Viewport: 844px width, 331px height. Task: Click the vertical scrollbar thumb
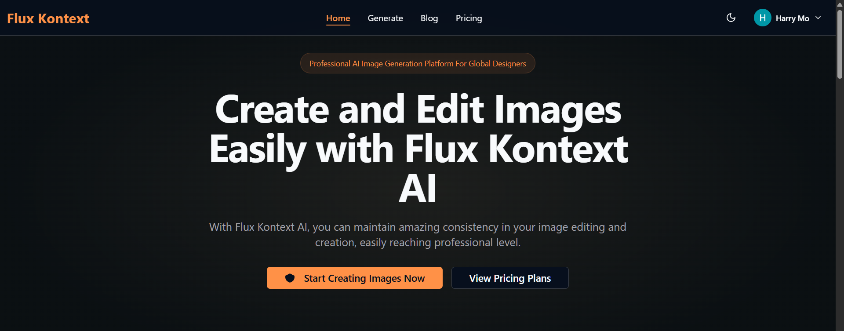[x=840, y=44]
